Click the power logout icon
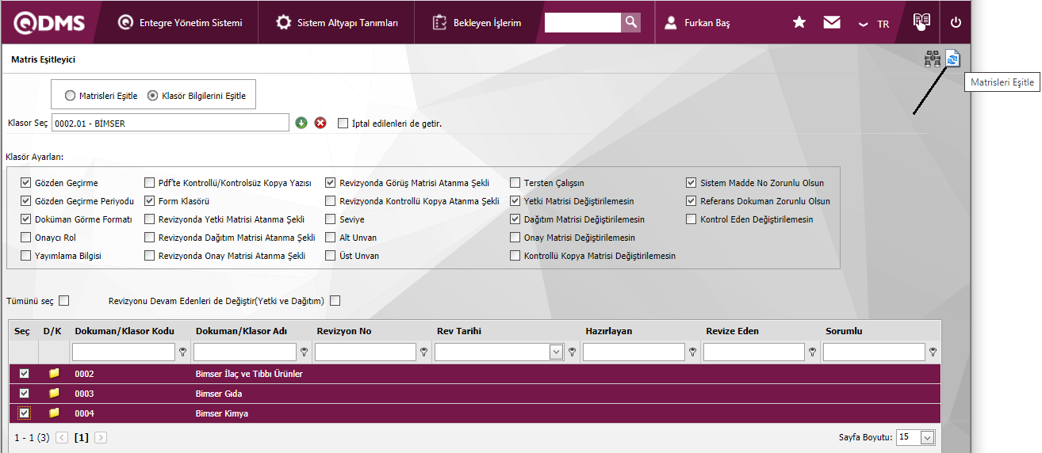 956,22
